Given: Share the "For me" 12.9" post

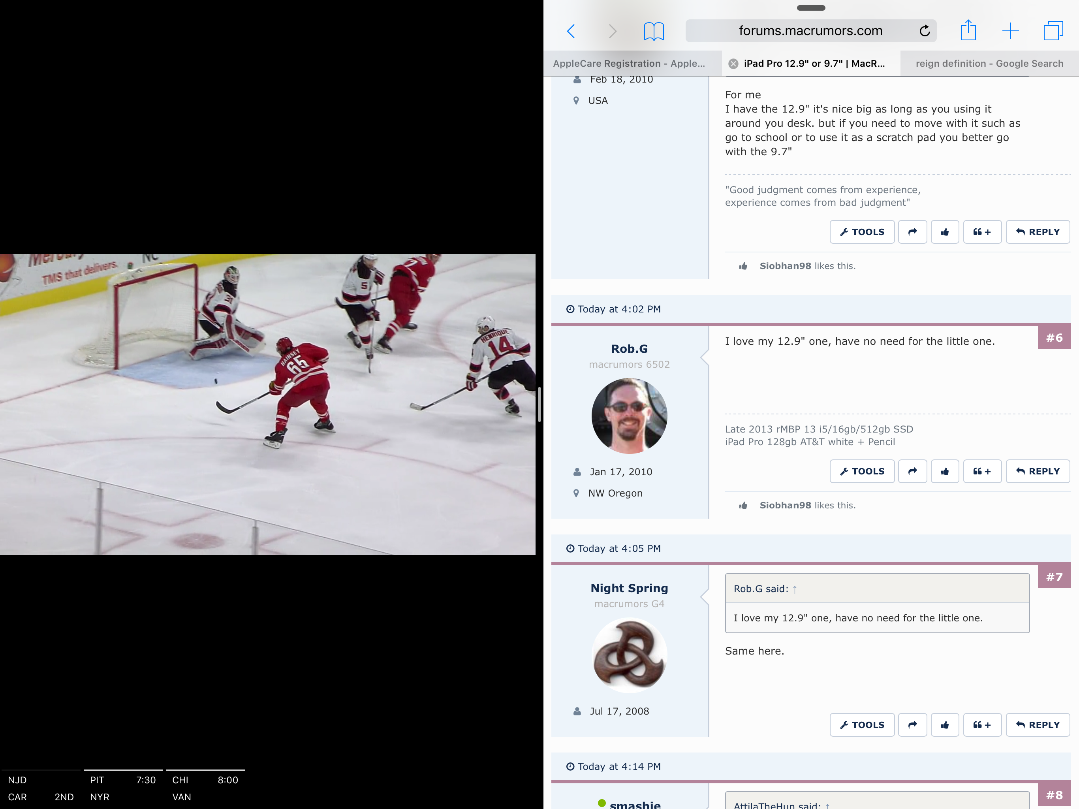Looking at the screenshot, I should [912, 232].
